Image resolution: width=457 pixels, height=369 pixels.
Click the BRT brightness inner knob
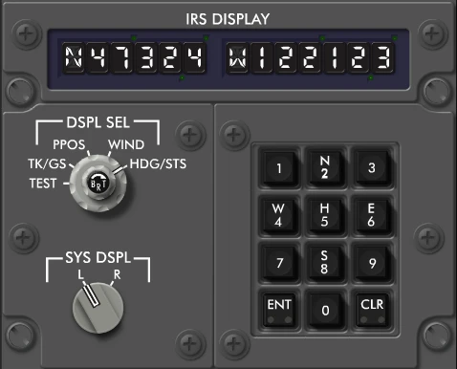pos(98,184)
